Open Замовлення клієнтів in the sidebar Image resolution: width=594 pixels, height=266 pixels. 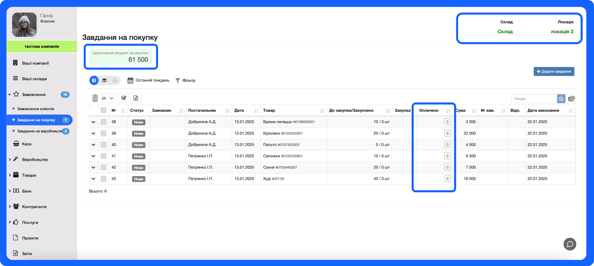click(x=36, y=109)
